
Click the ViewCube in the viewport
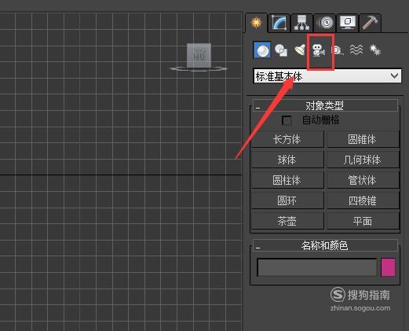coord(199,56)
